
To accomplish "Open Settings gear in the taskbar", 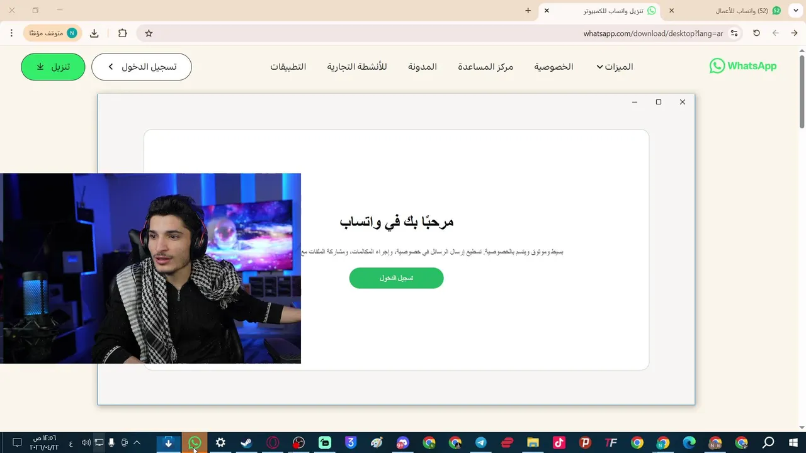I will tap(220, 443).
